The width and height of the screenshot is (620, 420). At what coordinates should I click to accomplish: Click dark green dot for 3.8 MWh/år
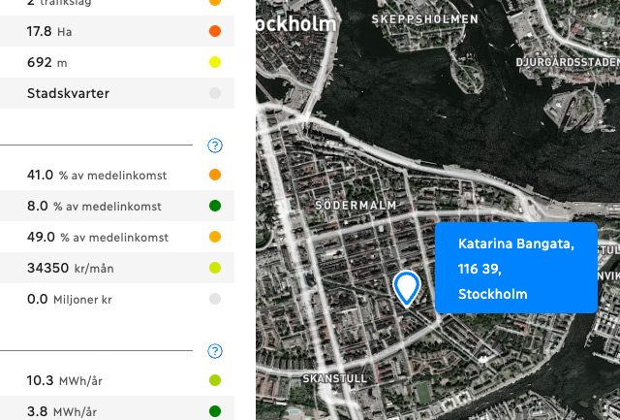[x=215, y=411]
